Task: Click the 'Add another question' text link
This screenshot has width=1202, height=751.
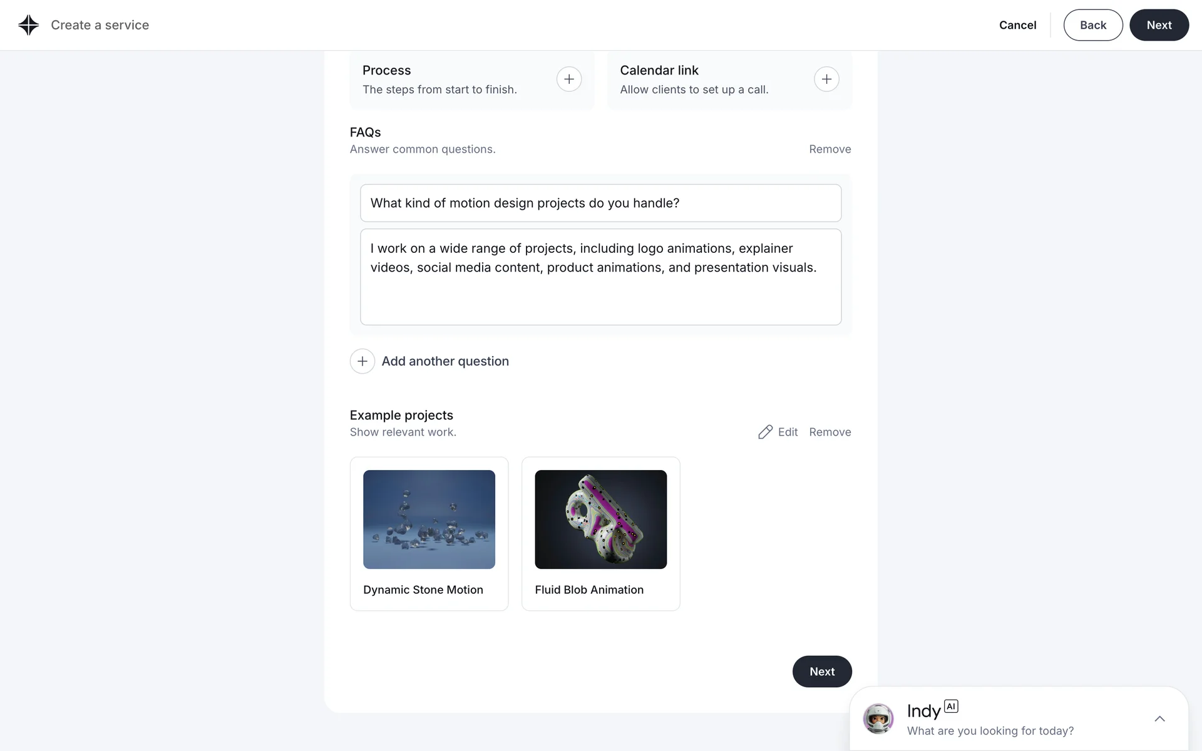Action: 445,361
